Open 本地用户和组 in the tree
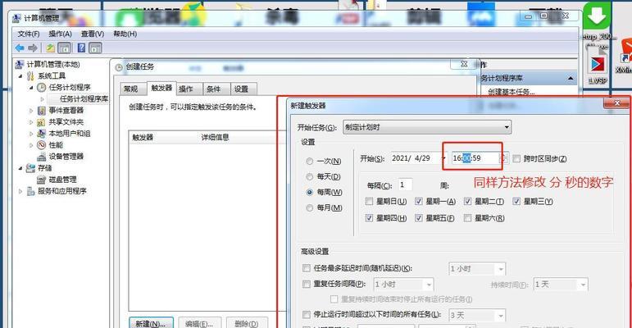This screenshot has height=328, width=632. 70,133
